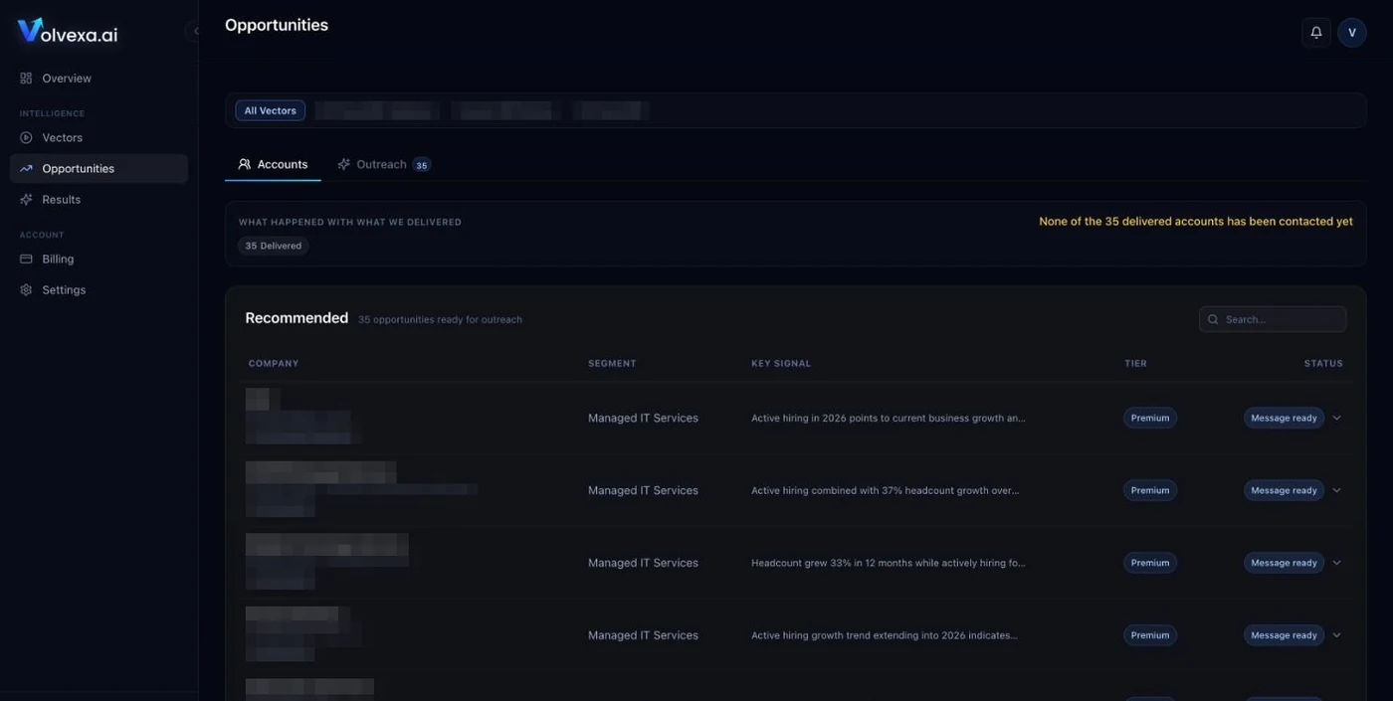This screenshot has height=701, width=1393.
Task: Click the 35 Delivered badge
Action: coord(273,246)
